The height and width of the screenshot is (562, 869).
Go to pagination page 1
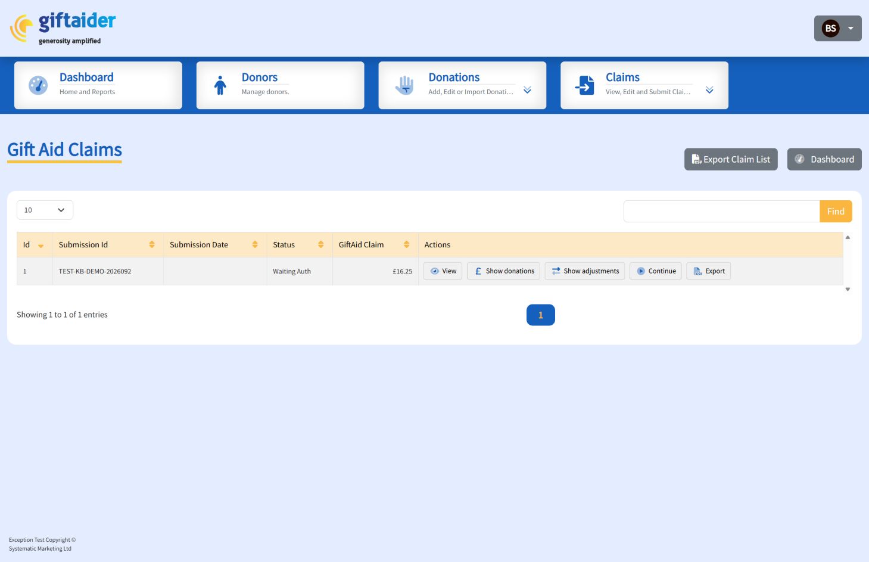pos(541,315)
